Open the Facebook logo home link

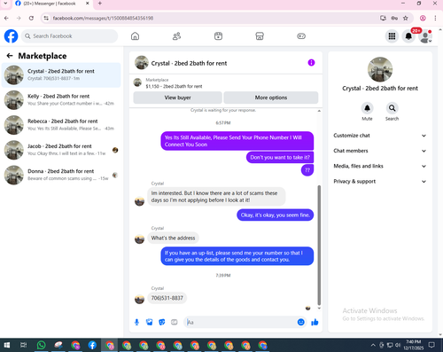(11, 36)
